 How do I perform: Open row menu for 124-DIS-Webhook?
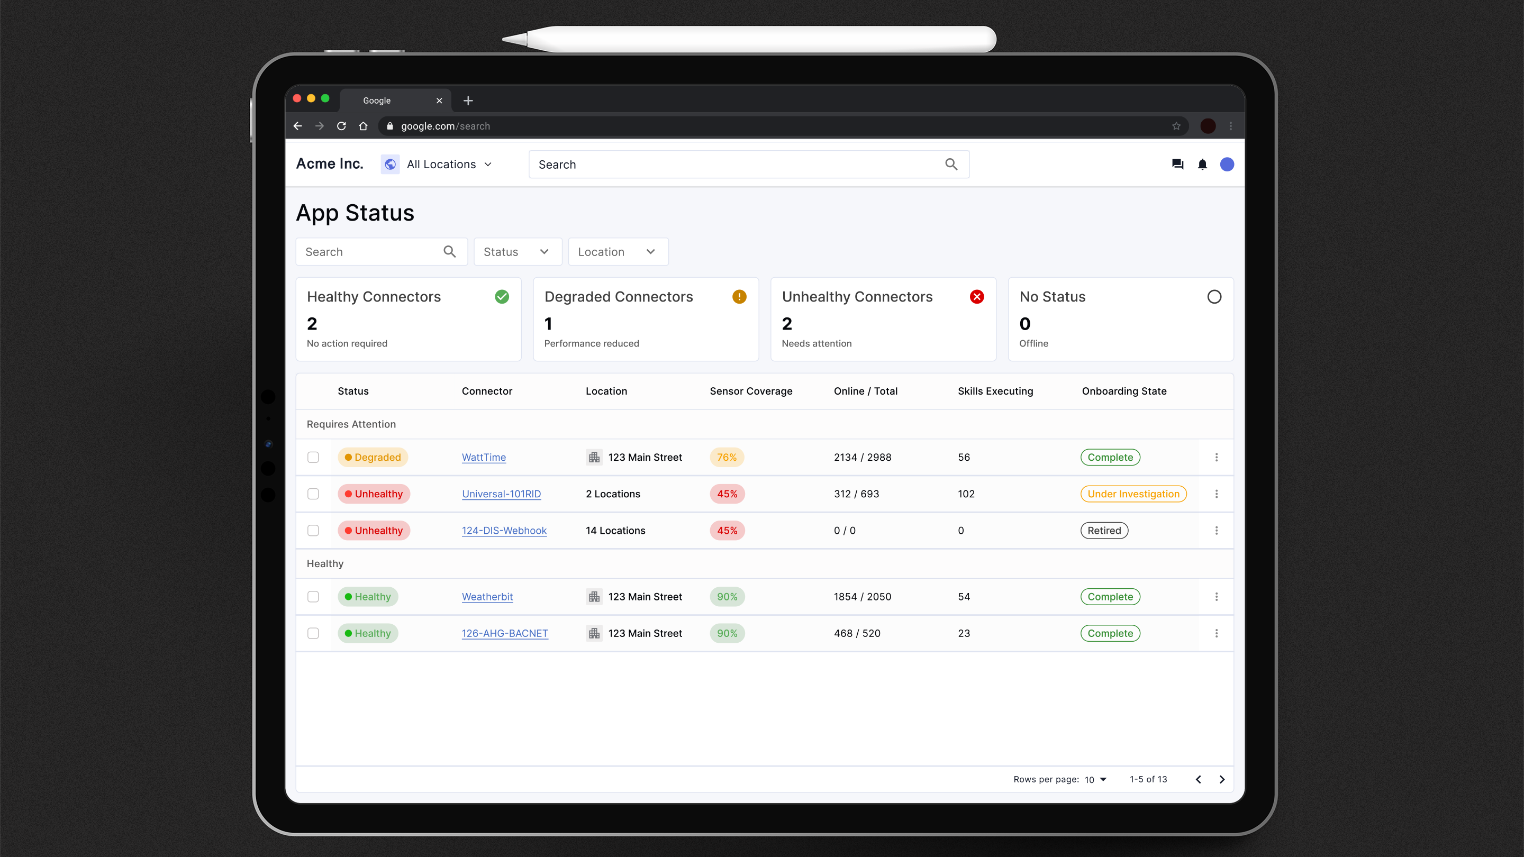(x=1217, y=531)
